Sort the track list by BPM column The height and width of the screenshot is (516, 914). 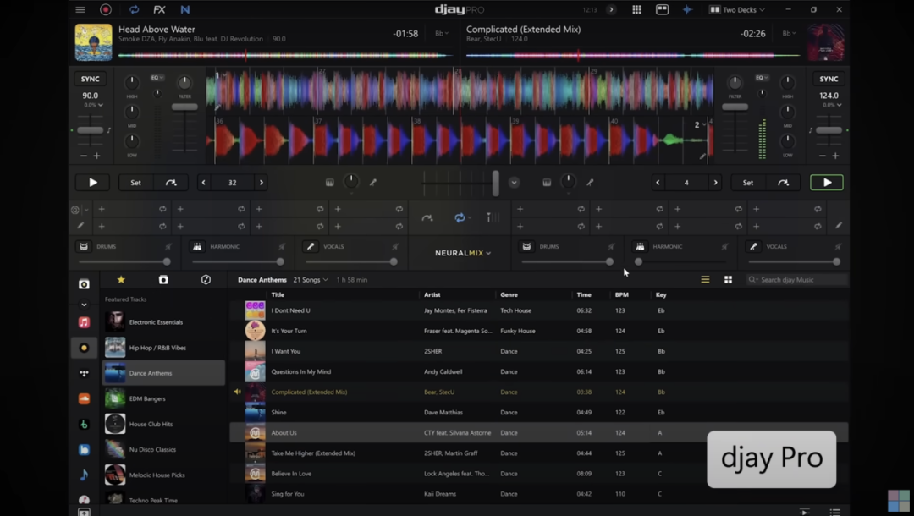pyautogui.click(x=621, y=294)
